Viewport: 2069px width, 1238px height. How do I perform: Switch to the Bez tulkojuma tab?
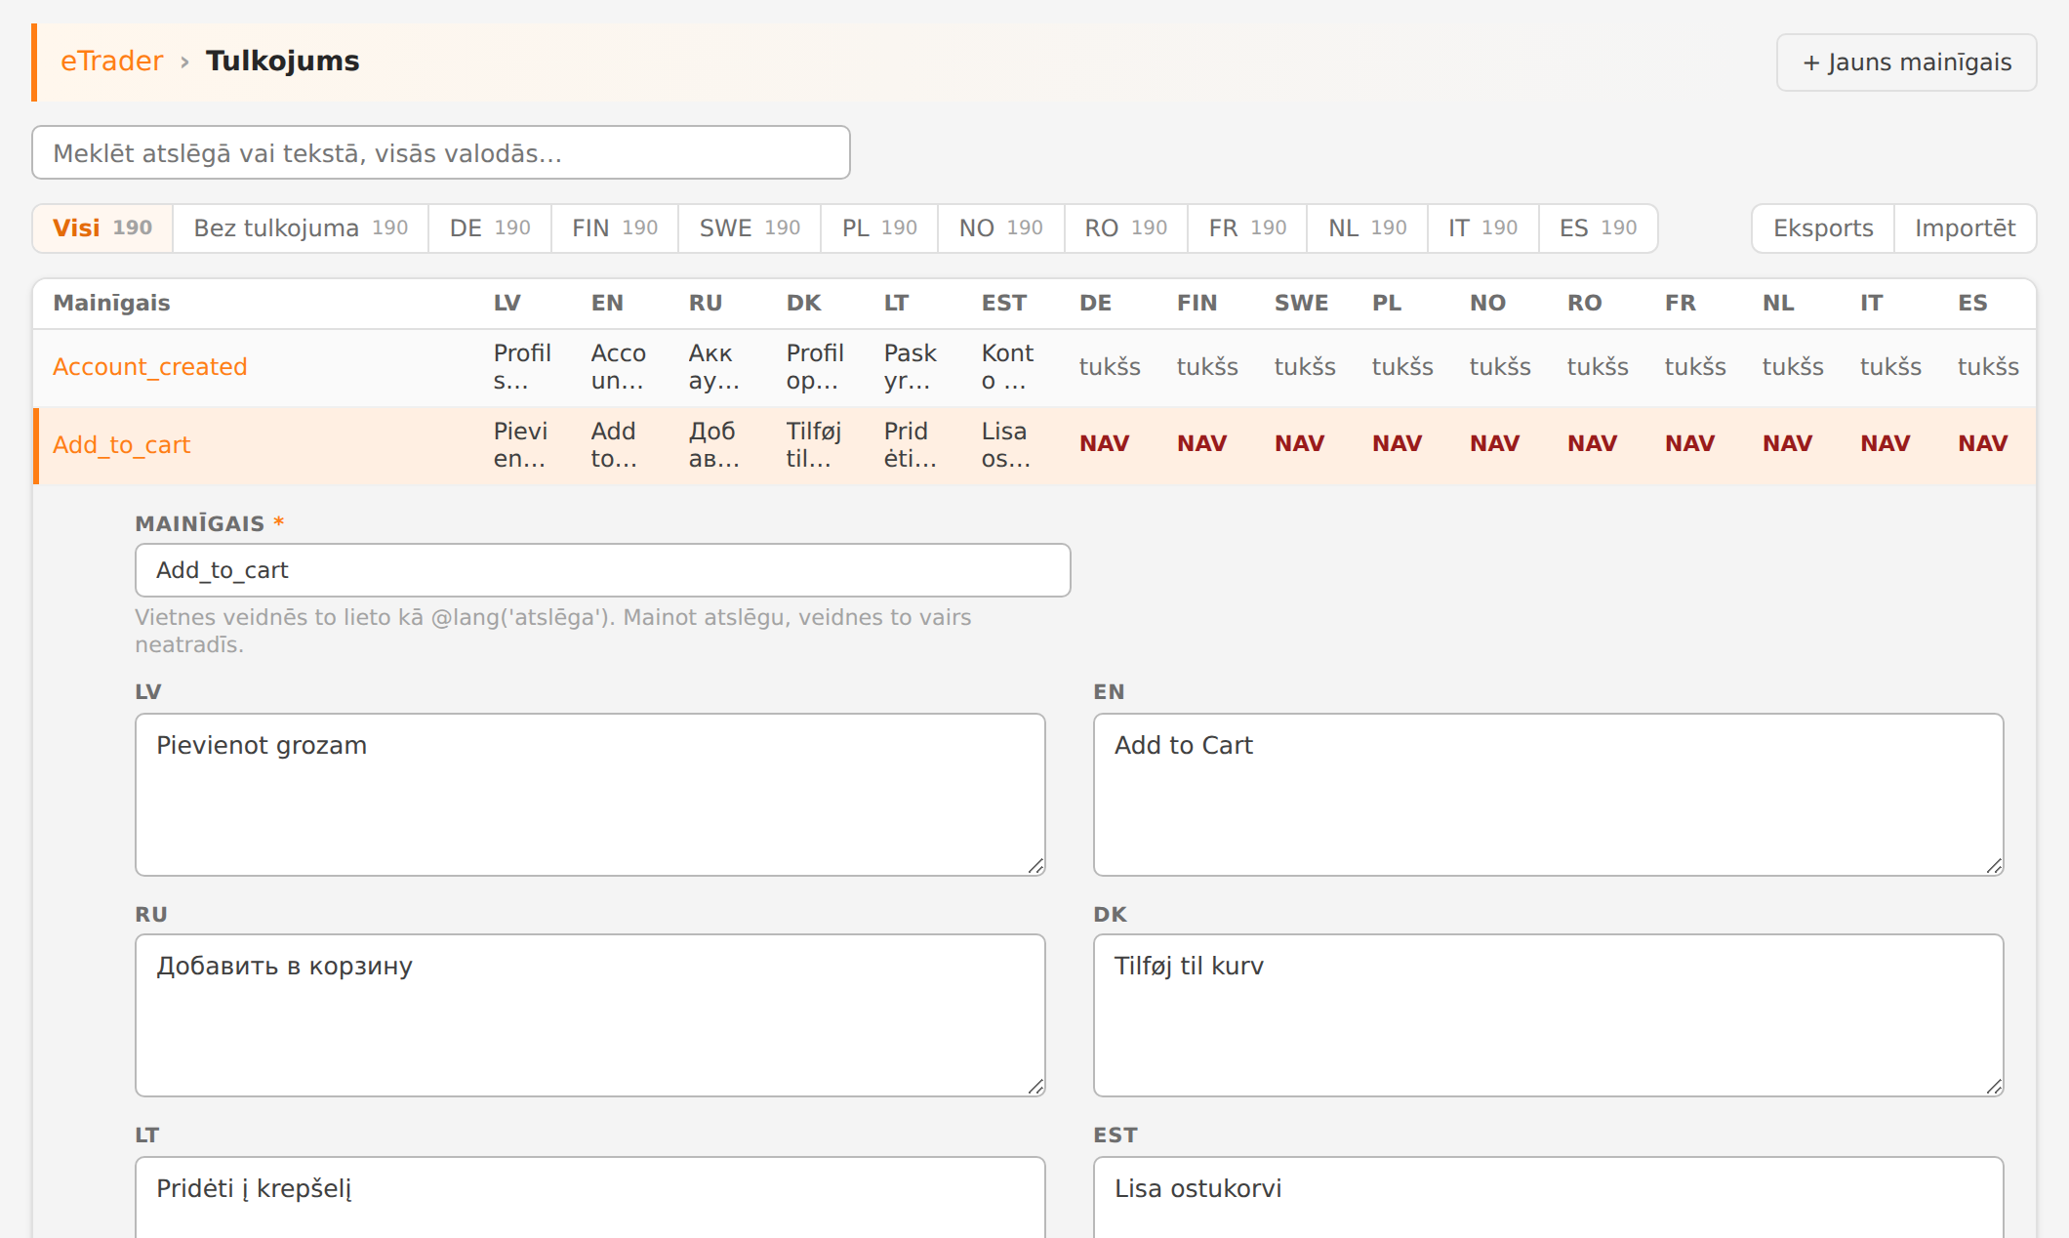pos(301,227)
